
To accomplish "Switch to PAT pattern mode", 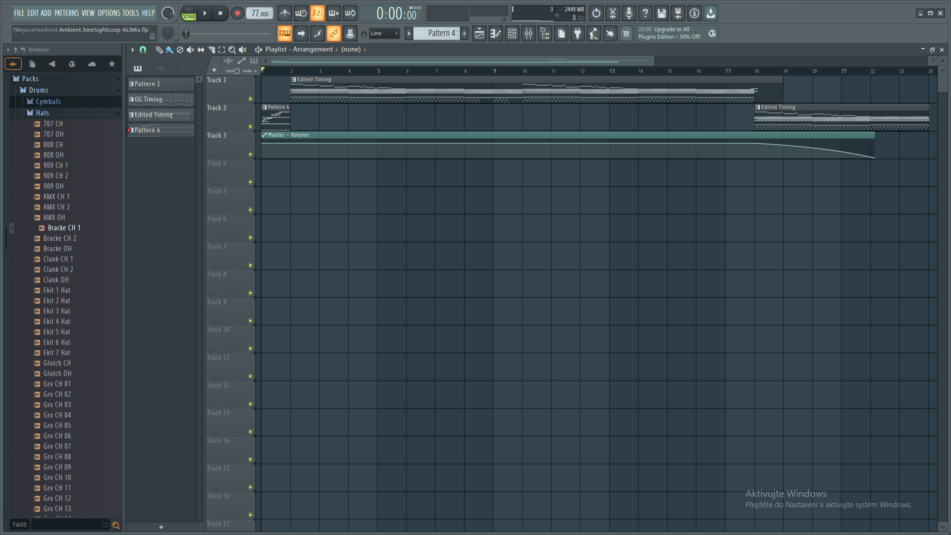I will coord(189,9).
